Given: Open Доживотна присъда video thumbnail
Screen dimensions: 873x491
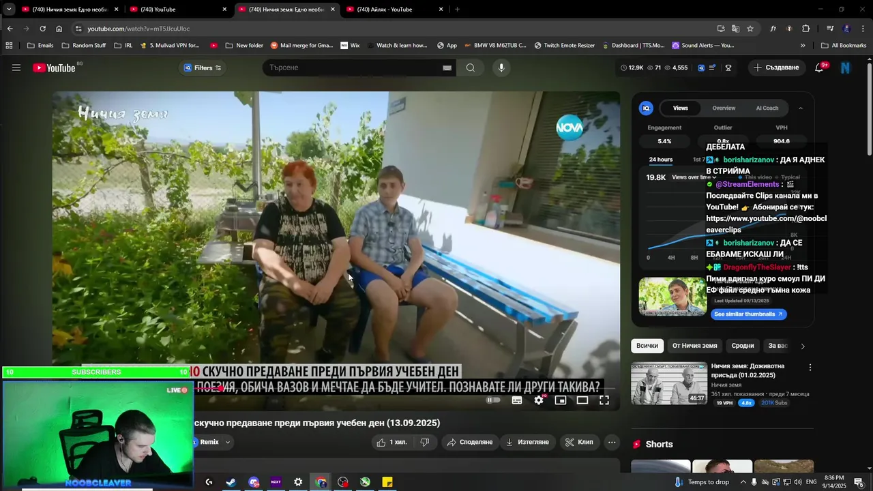Looking at the screenshot, I should pos(669,383).
